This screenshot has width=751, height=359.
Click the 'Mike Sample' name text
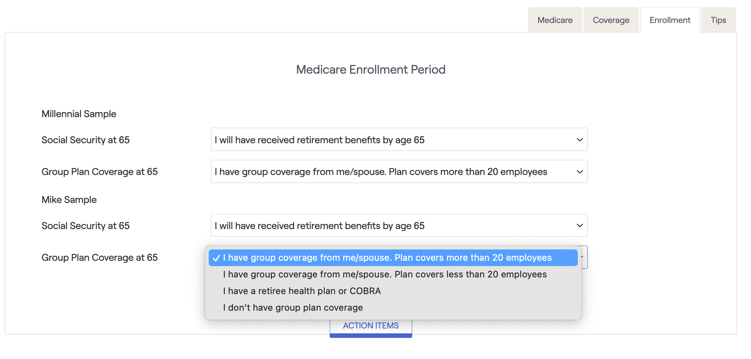coord(69,199)
